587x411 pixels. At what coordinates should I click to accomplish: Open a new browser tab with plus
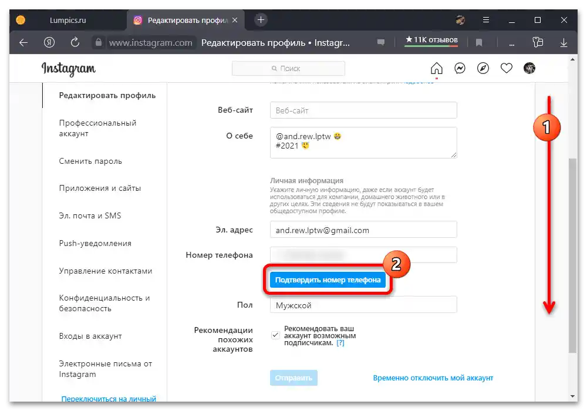pyautogui.click(x=261, y=20)
